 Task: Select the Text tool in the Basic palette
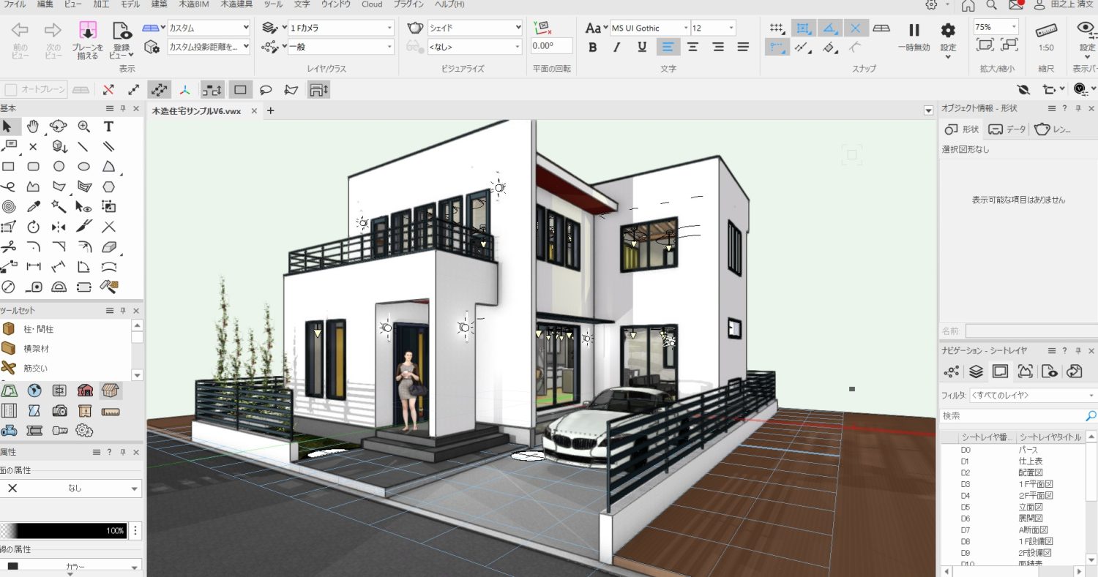(108, 127)
